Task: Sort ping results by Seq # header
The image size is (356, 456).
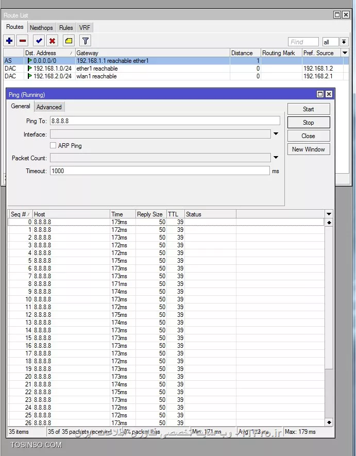Action: [x=20, y=214]
